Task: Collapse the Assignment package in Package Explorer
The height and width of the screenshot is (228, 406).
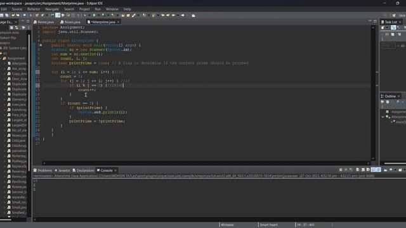Action: point(1,58)
